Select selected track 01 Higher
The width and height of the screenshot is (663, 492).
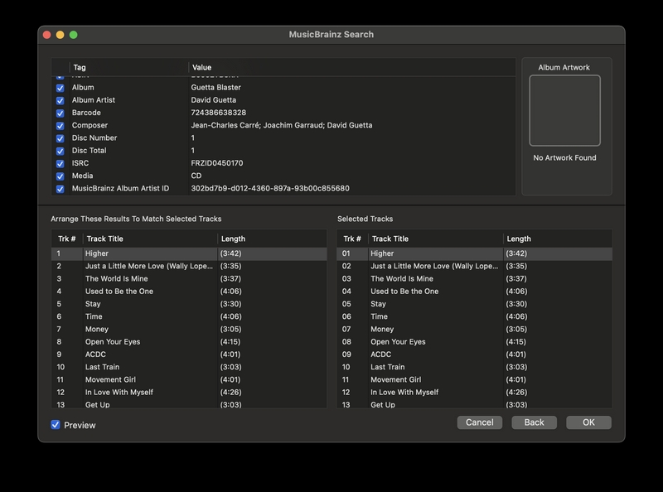pos(474,253)
